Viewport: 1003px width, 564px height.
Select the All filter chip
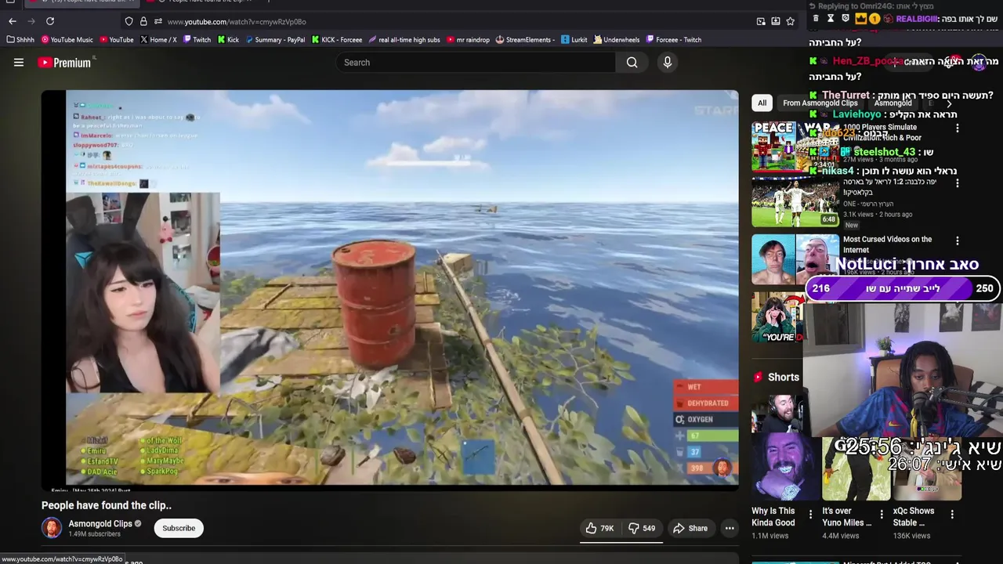pyautogui.click(x=762, y=103)
